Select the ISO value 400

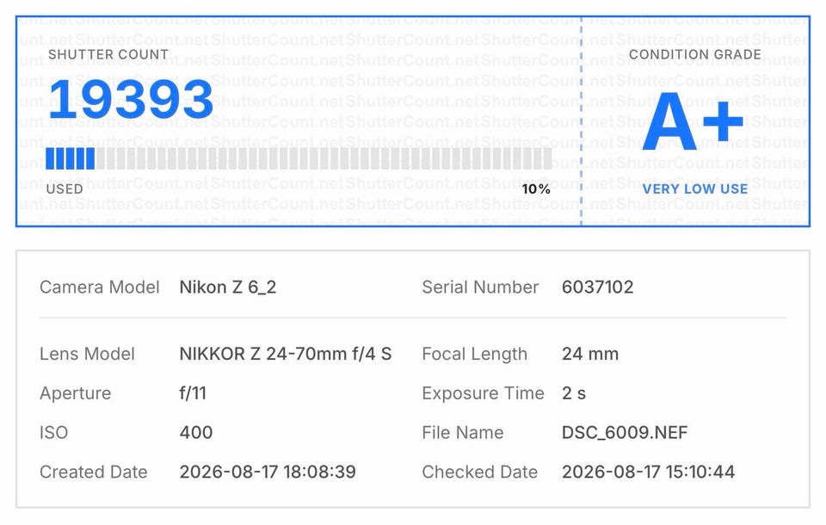(196, 433)
